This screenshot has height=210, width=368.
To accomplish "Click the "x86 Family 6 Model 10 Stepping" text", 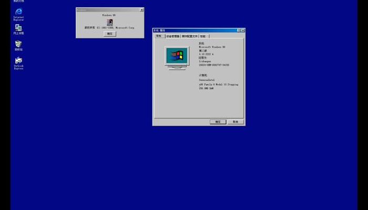I will pos(219,85).
